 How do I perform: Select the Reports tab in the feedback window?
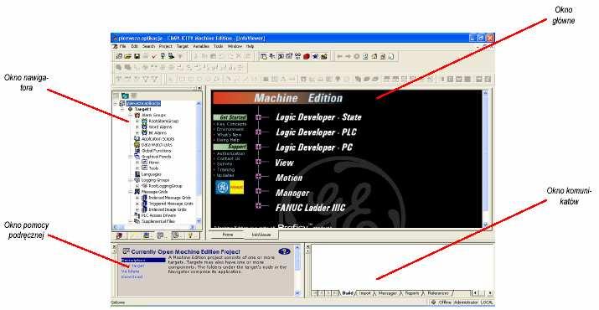click(x=412, y=293)
